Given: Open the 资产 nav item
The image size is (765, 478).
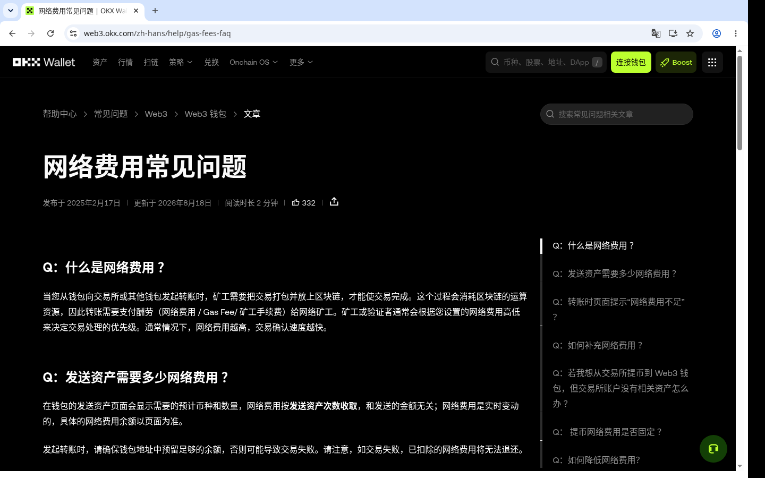Looking at the screenshot, I should pos(100,62).
